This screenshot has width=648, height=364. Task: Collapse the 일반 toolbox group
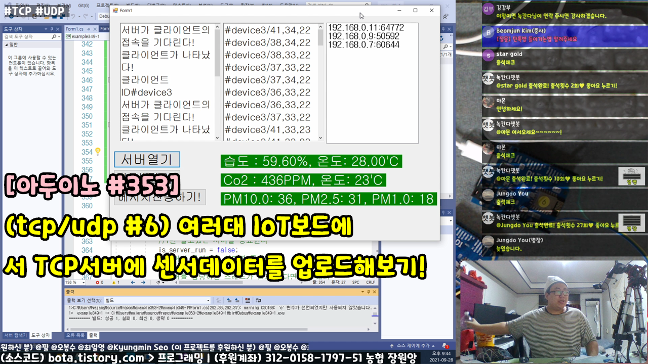tap(7, 45)
